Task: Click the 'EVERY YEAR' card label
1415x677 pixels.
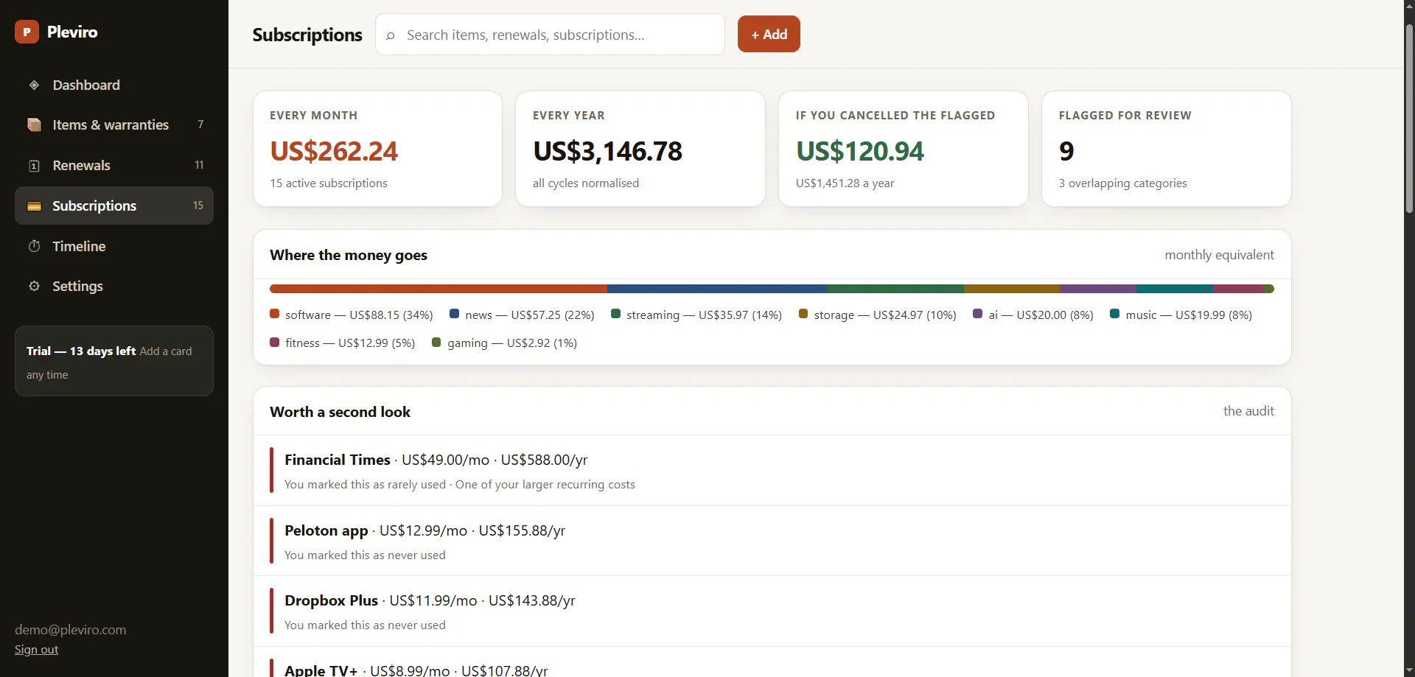Action: [x=569, y=115]
